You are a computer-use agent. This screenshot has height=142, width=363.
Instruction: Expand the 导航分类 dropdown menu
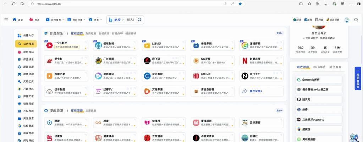76,20
